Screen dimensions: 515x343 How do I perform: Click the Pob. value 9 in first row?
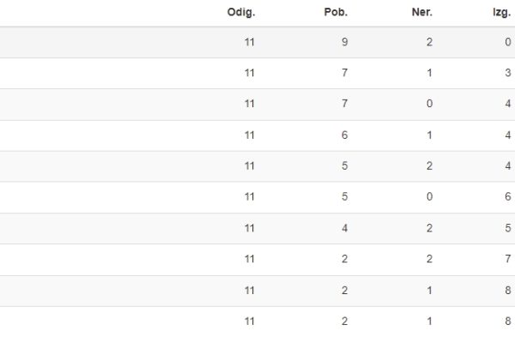coord(344,42)
